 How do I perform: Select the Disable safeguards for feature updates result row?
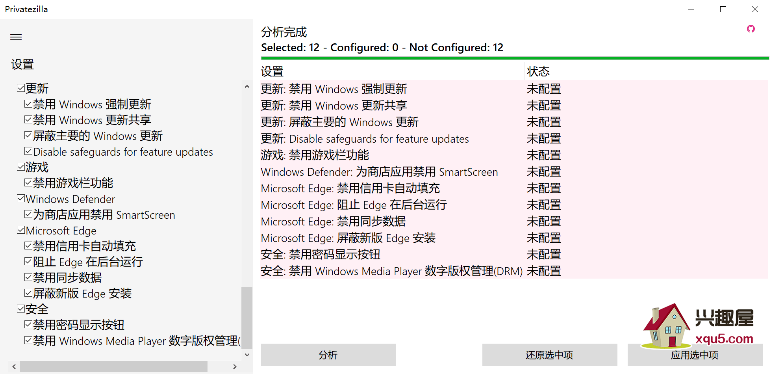(x=514, y=139)
